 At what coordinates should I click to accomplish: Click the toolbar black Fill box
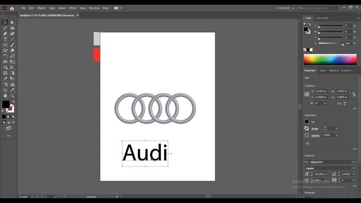tap(6, 104)
